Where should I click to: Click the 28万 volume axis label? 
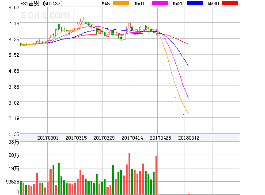(x=14, y=155)
